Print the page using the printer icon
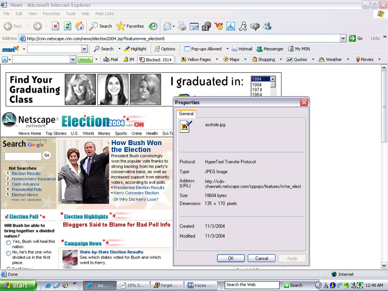The image size is (388, 291). pyautogui.click(x=182, y=26)
